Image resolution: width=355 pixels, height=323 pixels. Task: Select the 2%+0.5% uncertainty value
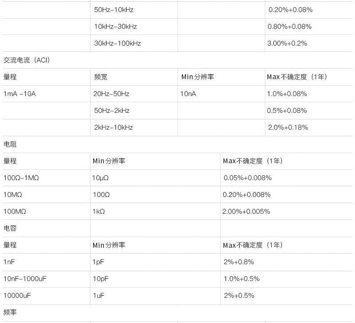click(239, 296)
